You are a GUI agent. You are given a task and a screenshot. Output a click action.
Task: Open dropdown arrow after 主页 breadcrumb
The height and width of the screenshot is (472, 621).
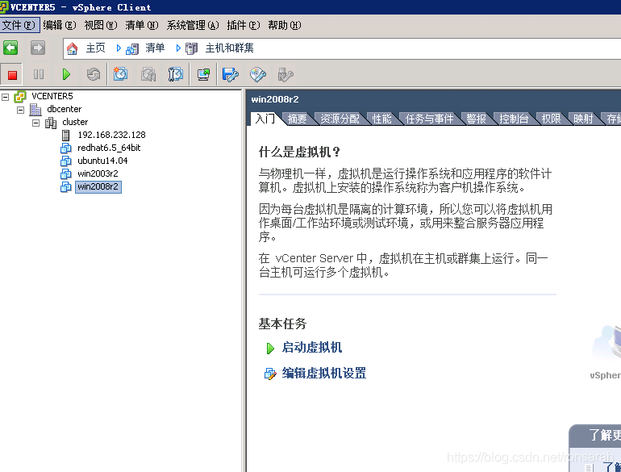click(x=119, y=48)
